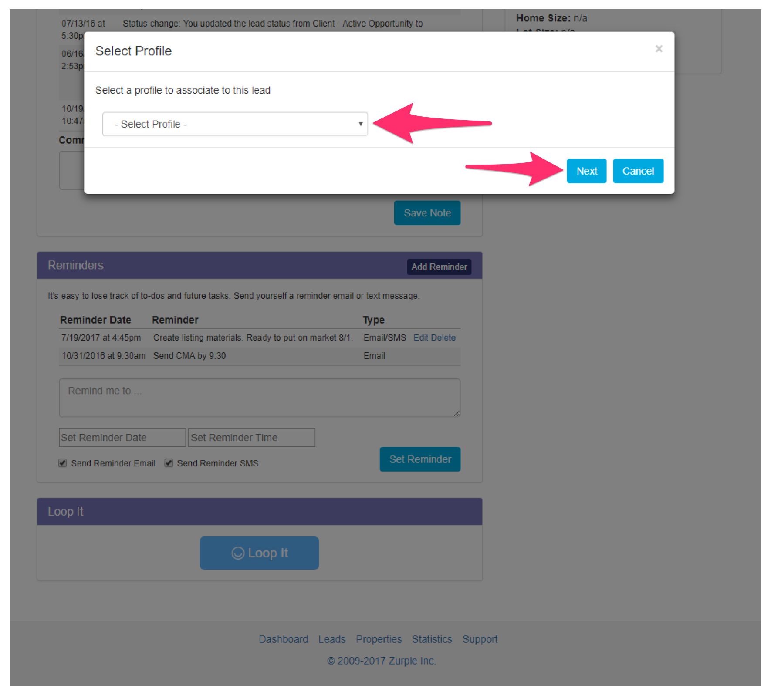The image size is (771, 695).
Task: Click Next in the Select Profile dialog
Action: click(x=586, y=171)
